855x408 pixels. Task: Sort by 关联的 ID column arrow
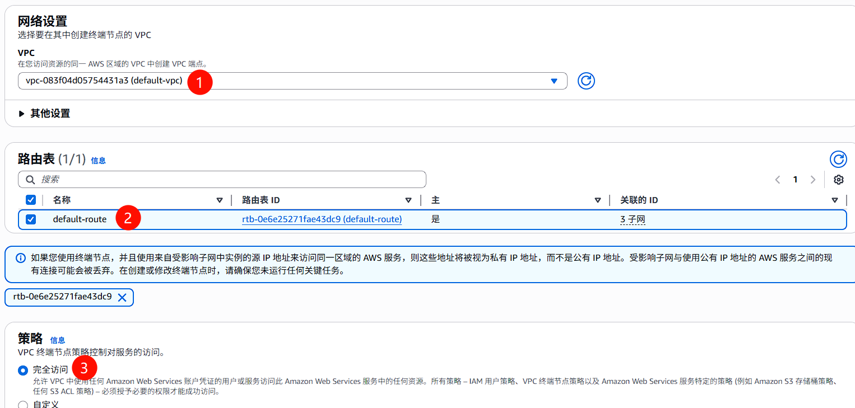(x=835, y=200)
